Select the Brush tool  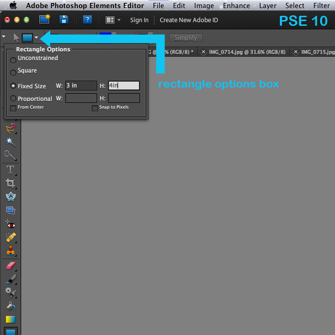coord(11,279)
